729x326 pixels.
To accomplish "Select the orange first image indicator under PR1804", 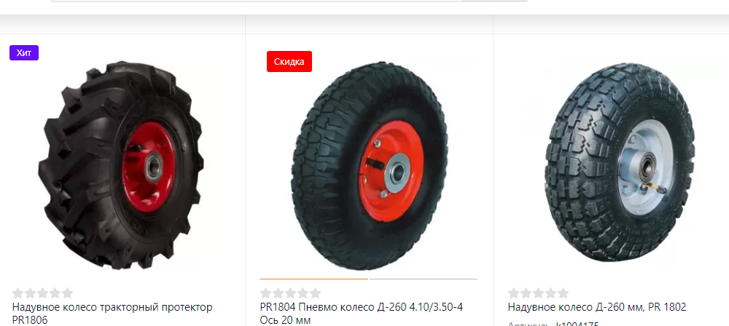I will [314, 279].
